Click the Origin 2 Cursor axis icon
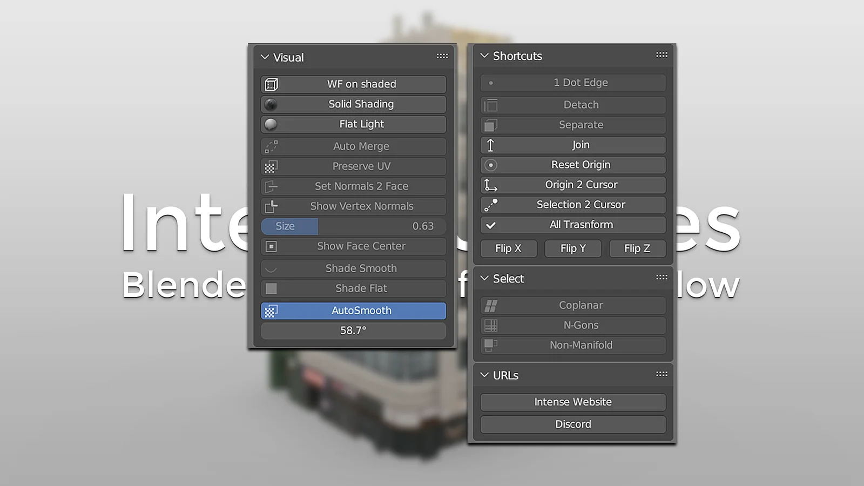This screenshot has width=864, height=486. pyautogui.click(x=490, y=184)
